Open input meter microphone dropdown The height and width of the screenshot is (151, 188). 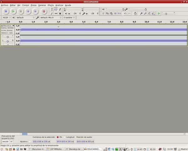point(85,14)
